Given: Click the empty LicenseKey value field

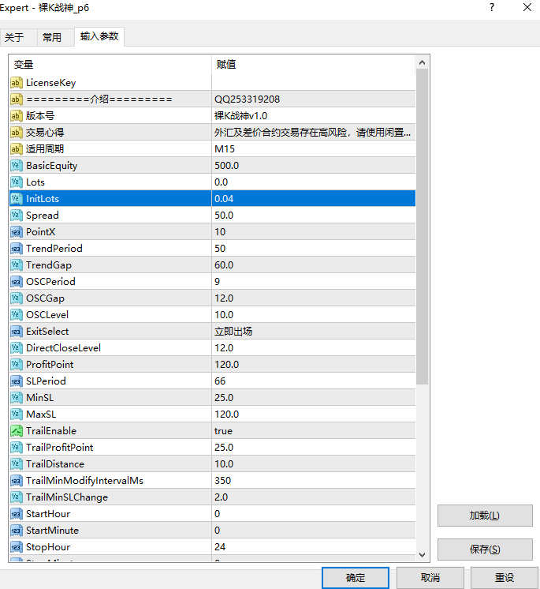Looking at the screenshot, I should [314, 83].
